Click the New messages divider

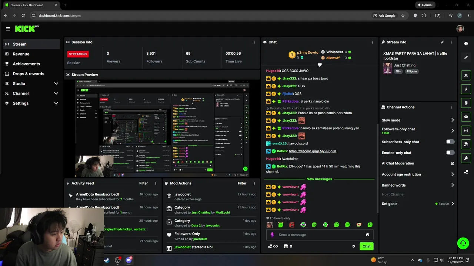pos(319,179)
